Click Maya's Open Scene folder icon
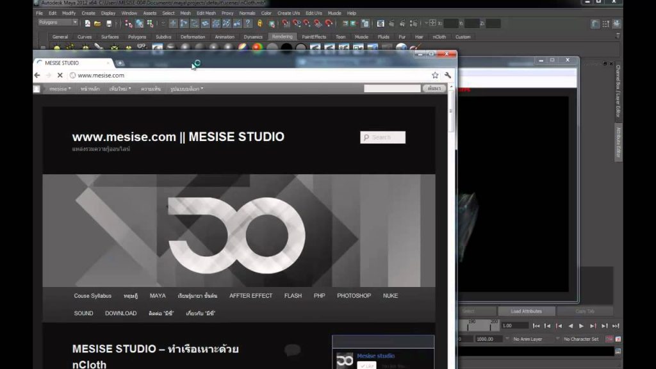656x369 pixels. 98,24
